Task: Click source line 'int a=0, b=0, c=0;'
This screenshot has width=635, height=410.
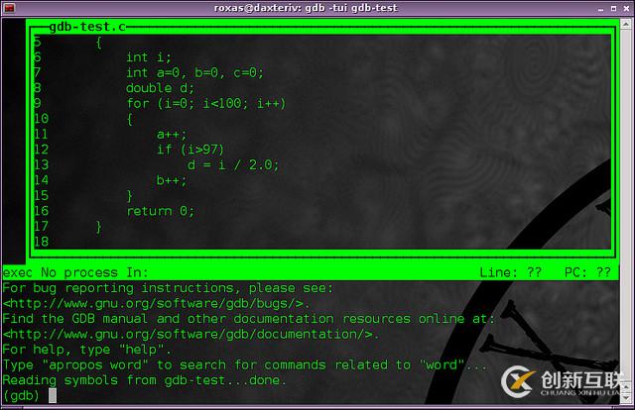Action: [194, 72]
